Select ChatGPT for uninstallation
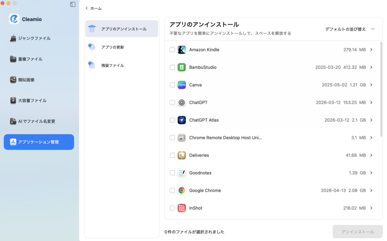The image size is (387, 241). (x=172, y=103)
